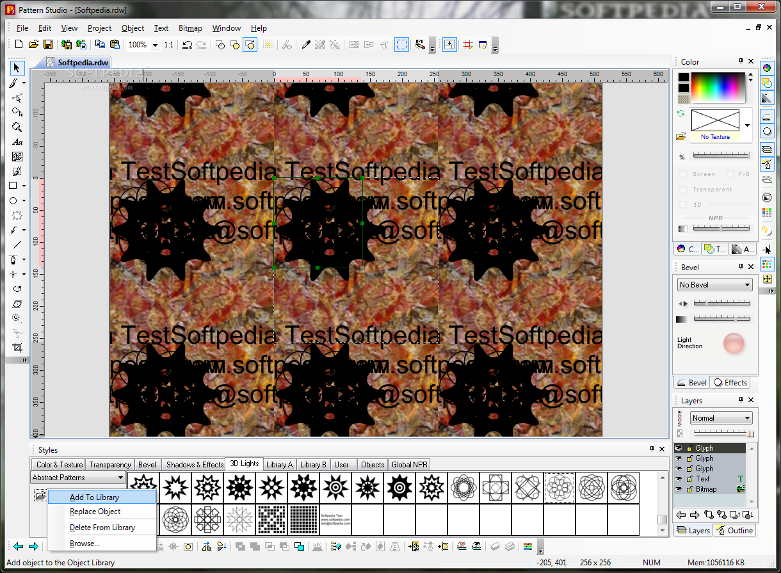The height and width of the screenshot is (573, 781).
Task: Create a new document via toolbar icon
Action: [19, 44]
